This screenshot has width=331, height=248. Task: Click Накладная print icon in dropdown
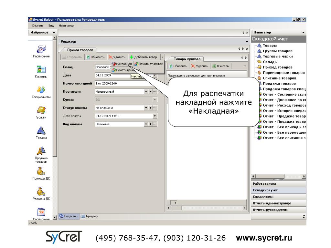[x=114, y=64]
